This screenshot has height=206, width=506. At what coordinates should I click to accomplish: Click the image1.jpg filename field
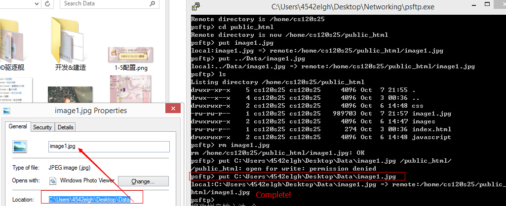tap(109, 147)
